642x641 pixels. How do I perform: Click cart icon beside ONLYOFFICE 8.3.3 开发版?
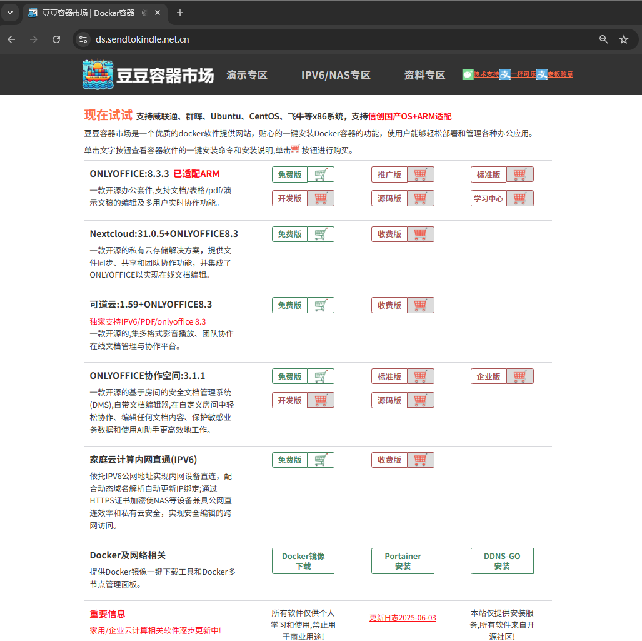coord(321,198)
